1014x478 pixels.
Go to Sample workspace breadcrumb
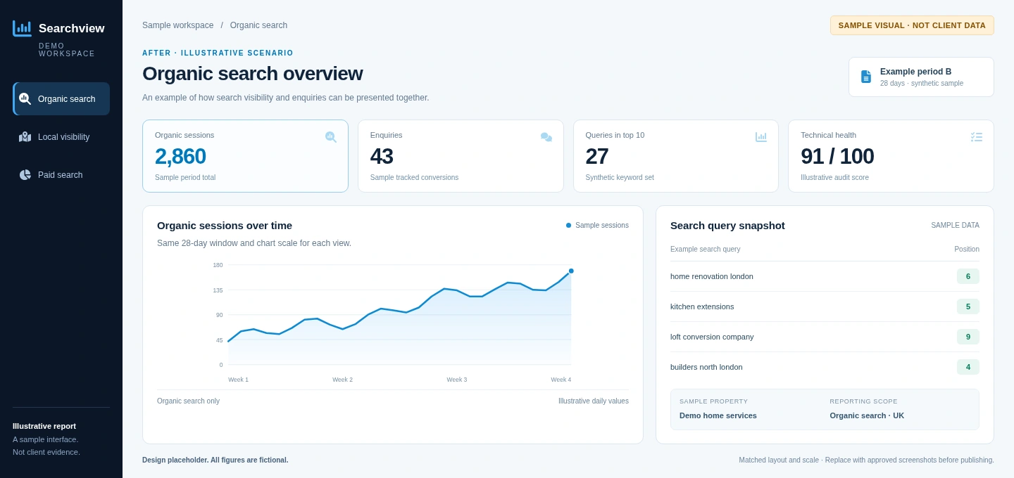tap(177, 25)
